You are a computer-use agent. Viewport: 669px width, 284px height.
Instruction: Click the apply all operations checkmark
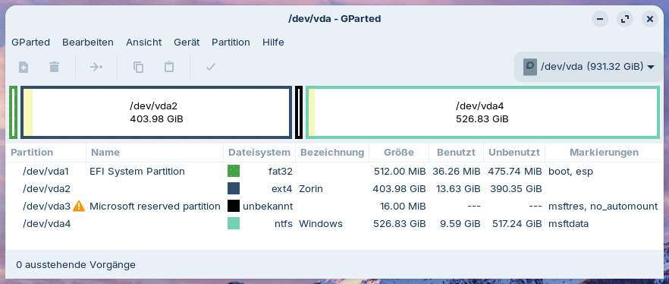tap(210, 67)
